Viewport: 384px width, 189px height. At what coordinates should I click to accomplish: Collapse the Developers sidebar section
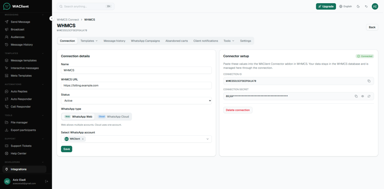43,162
